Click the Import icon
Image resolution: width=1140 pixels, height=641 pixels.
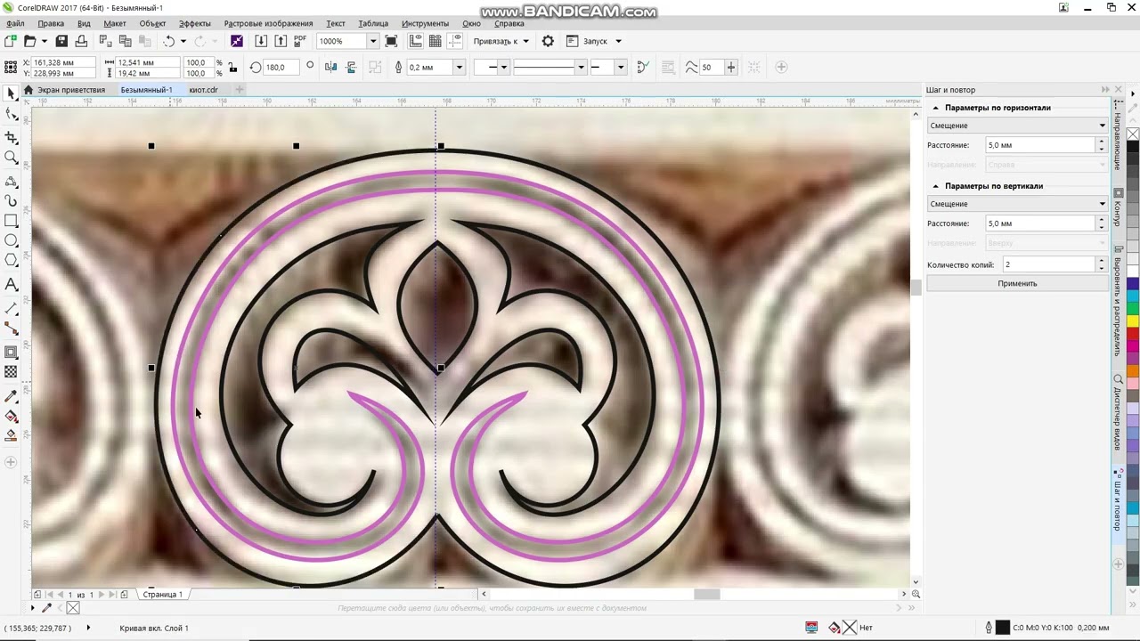coord(261,41)
